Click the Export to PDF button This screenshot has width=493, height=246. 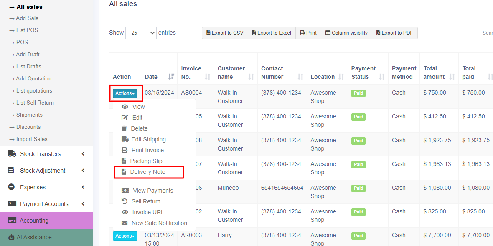point(394,33)
